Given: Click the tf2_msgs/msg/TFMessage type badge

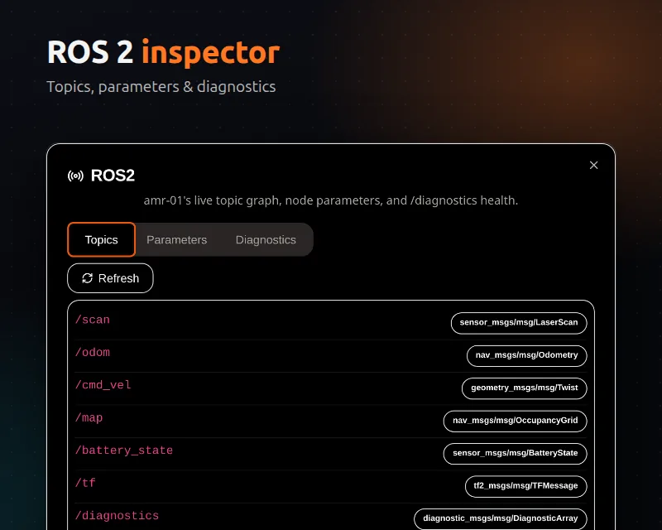Looking at the screenshot, I should click(x=525, y=486).
